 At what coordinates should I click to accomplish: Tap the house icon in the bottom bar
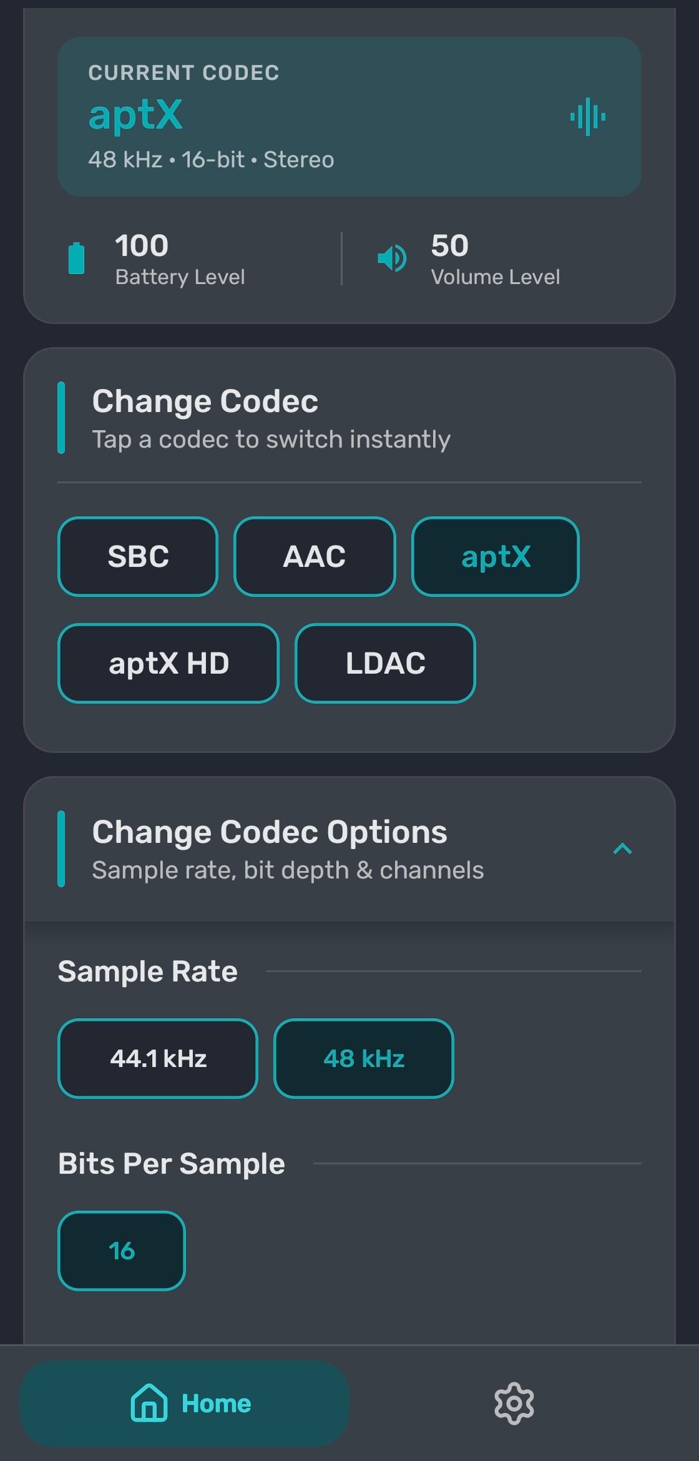(149, 1403)
